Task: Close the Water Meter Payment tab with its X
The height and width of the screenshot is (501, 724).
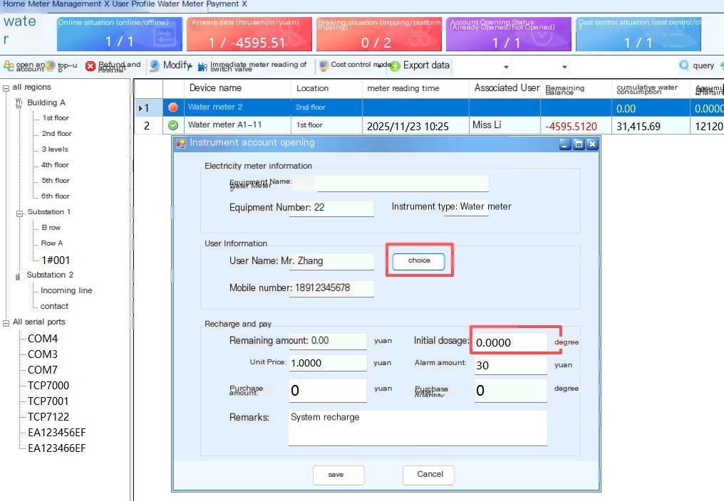Action: 244,4
